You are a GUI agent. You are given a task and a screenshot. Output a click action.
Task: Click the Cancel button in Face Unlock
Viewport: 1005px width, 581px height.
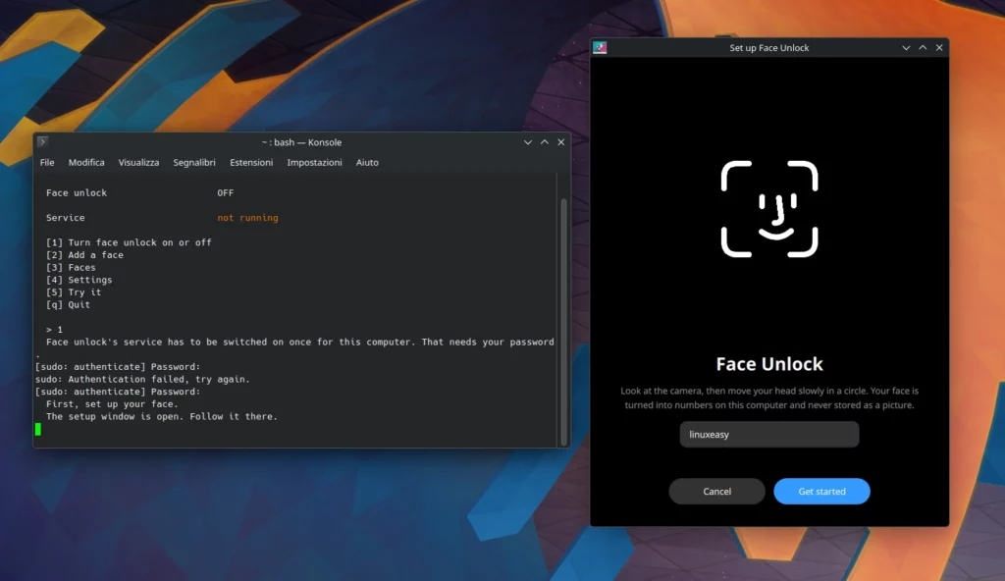coord(716,492)
